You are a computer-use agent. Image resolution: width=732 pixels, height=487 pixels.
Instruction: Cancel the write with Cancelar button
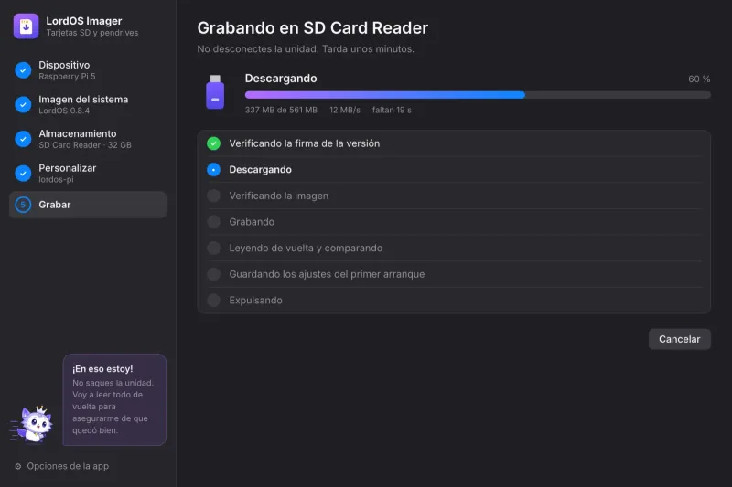click(679, 339)
